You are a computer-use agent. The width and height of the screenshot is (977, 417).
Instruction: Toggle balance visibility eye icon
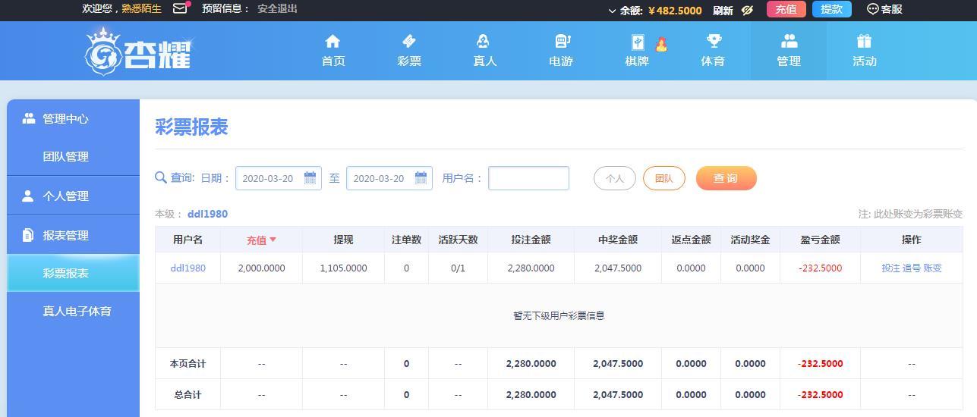click(747, 10)
